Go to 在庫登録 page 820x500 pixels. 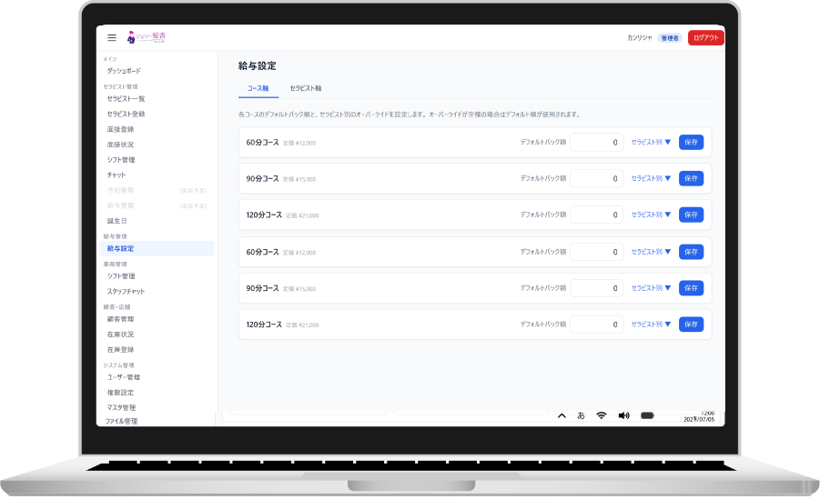(120, 349)
